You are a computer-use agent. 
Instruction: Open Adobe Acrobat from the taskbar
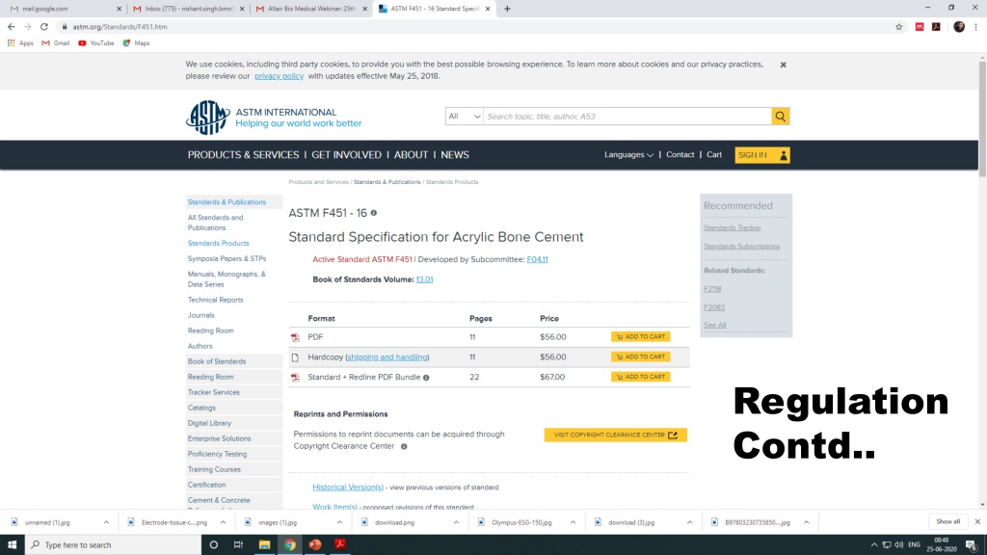coord(340,545)
